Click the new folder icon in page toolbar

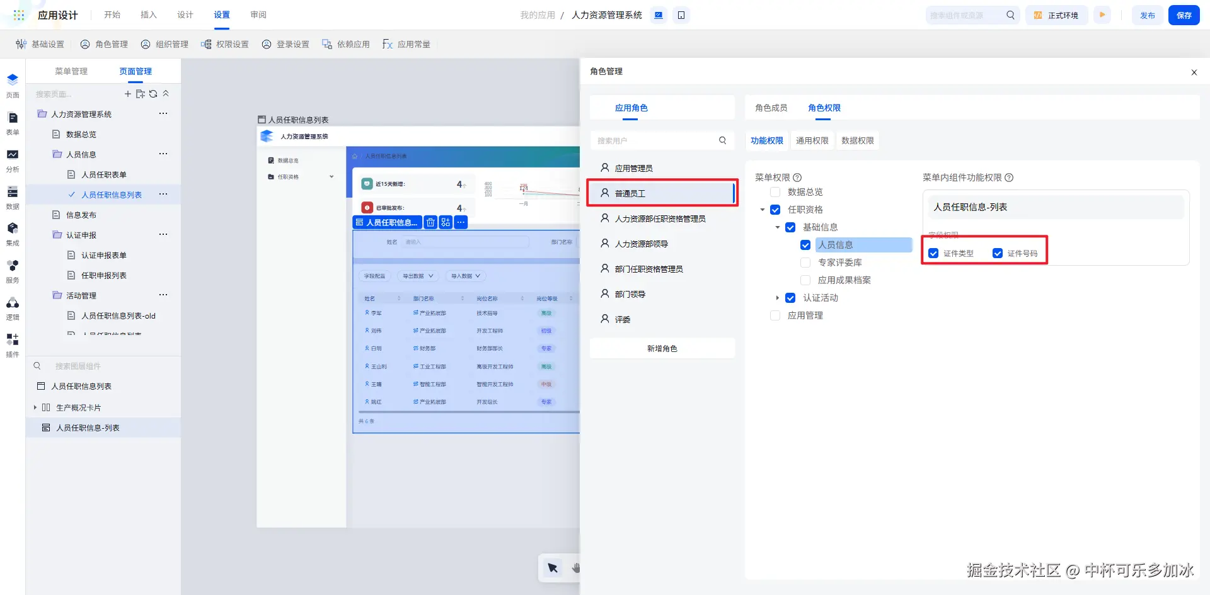[x=141, y=94]
